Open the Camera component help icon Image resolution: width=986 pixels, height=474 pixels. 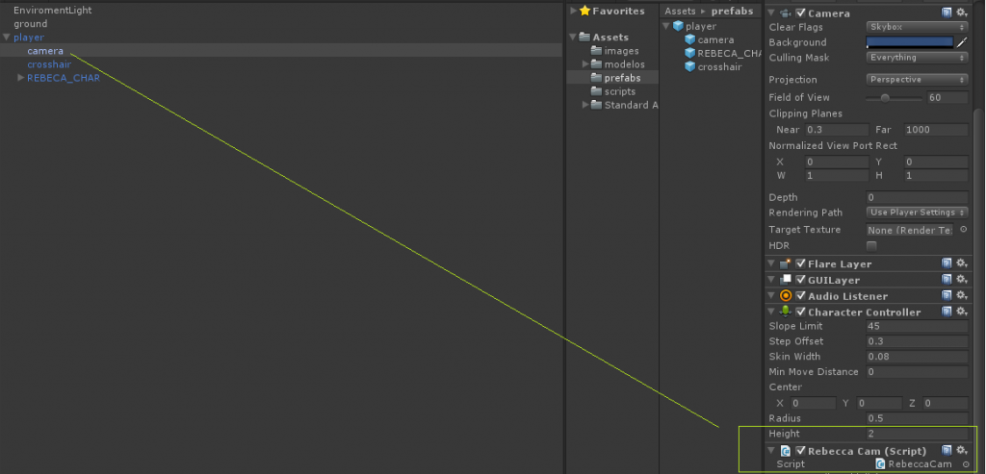coord(947,12)
